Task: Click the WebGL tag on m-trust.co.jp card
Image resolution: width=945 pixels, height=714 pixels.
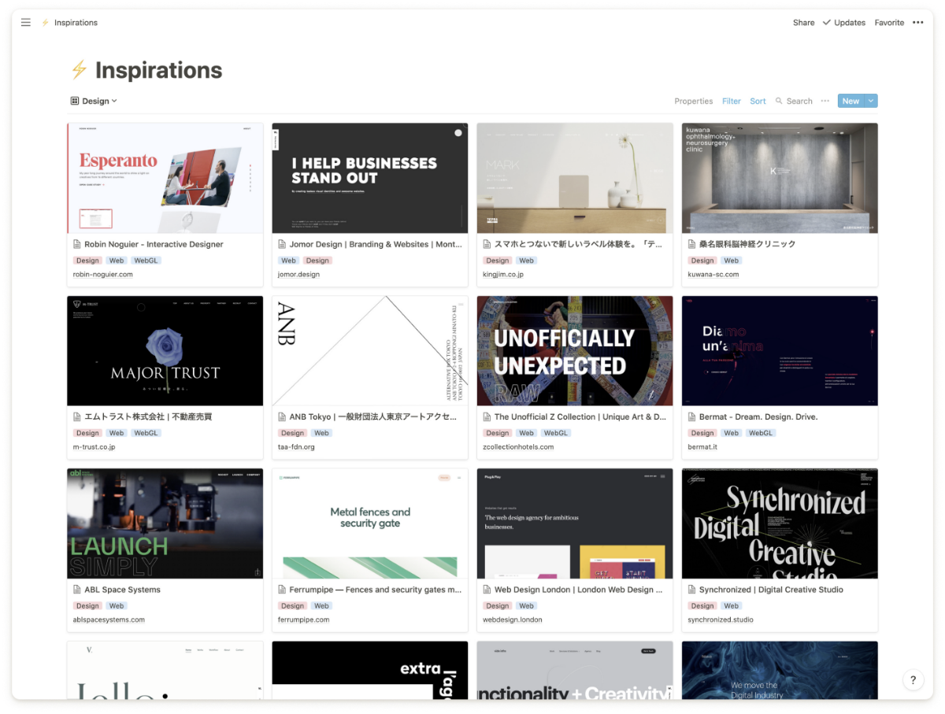Action: (146, 433)
